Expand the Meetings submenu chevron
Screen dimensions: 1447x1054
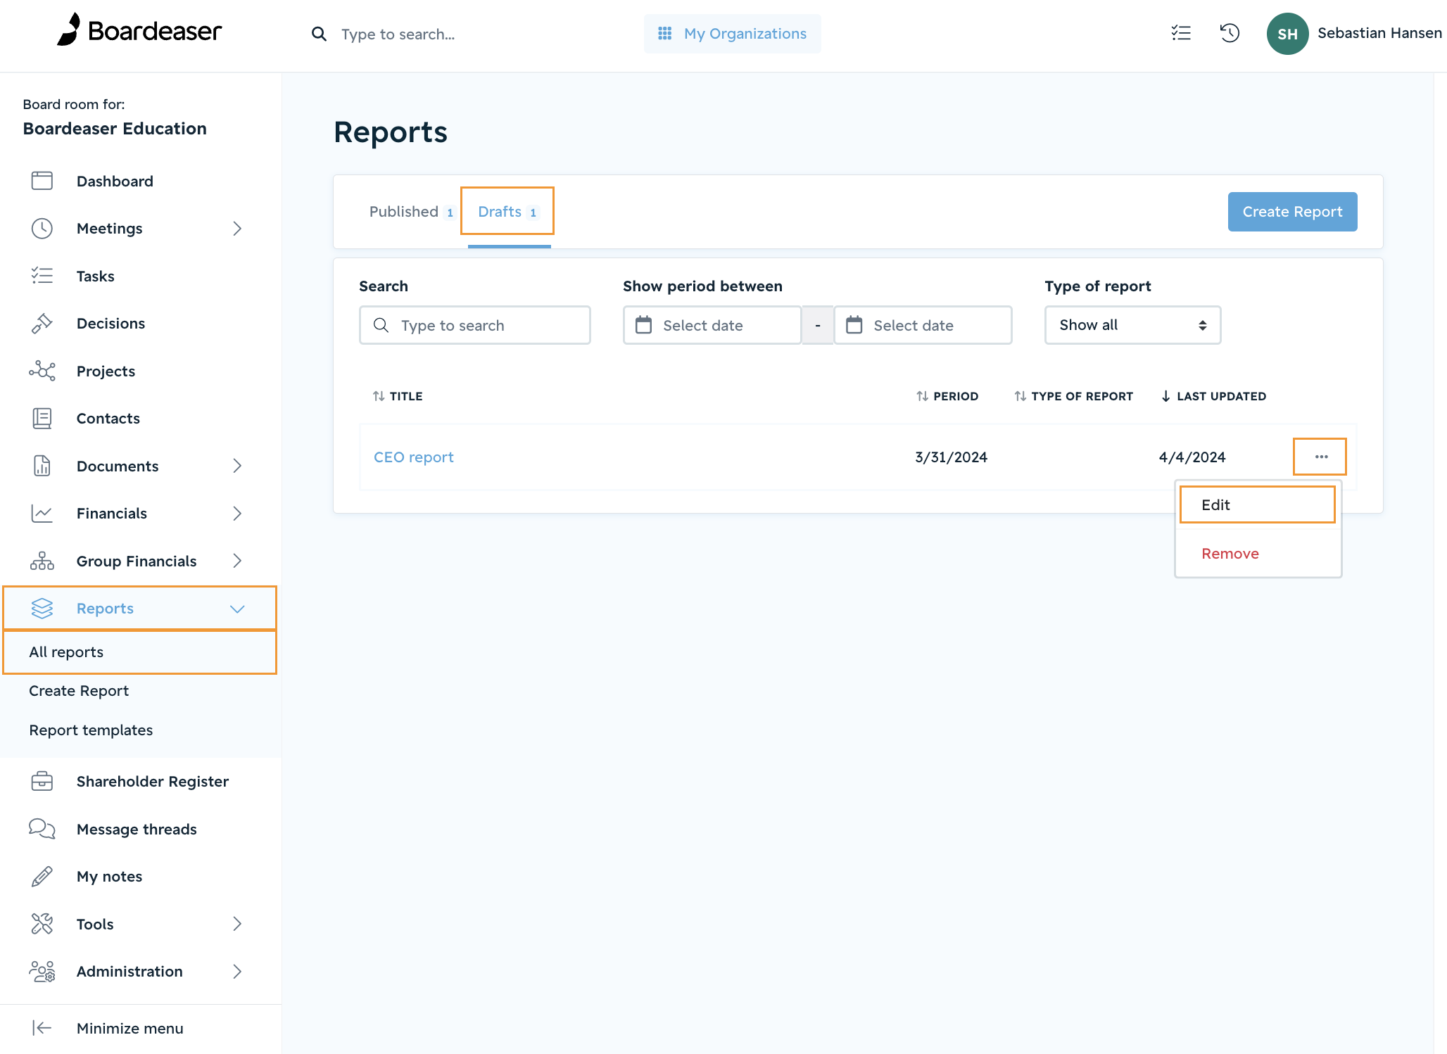[x=237, y=228]
